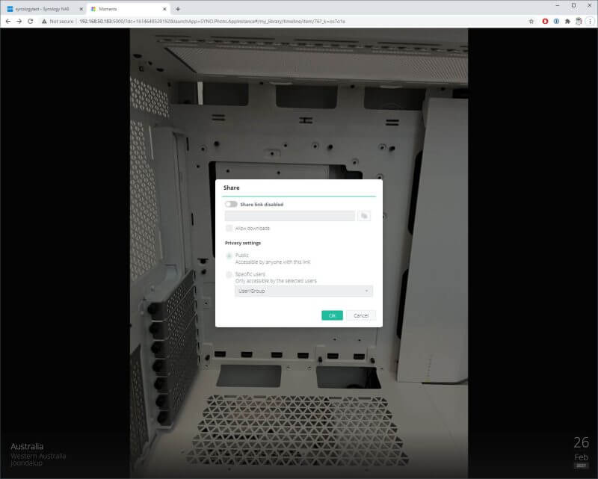Click the browser forward arrow
This screenshot has height=479, width=598.
[19, 22]
